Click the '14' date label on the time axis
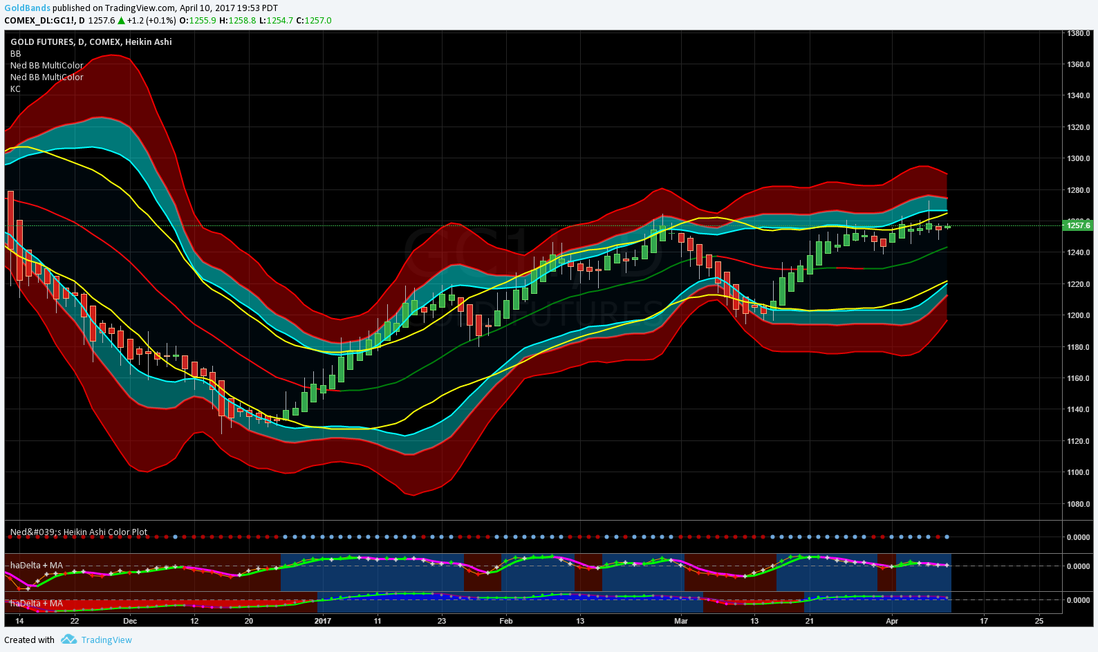1098x652 pixels. (x=19, y=621)
